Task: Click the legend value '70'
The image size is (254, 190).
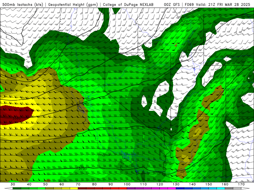Action: [78, 184]
